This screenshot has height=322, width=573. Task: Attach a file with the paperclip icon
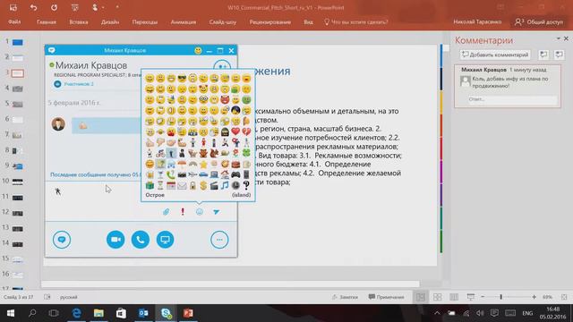click(x=166, y=212)
